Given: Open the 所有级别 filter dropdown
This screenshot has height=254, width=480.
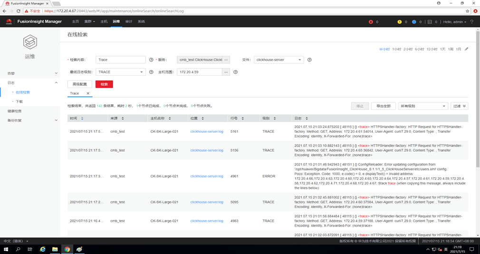Looking at the screenshot, I should point(423,106).
